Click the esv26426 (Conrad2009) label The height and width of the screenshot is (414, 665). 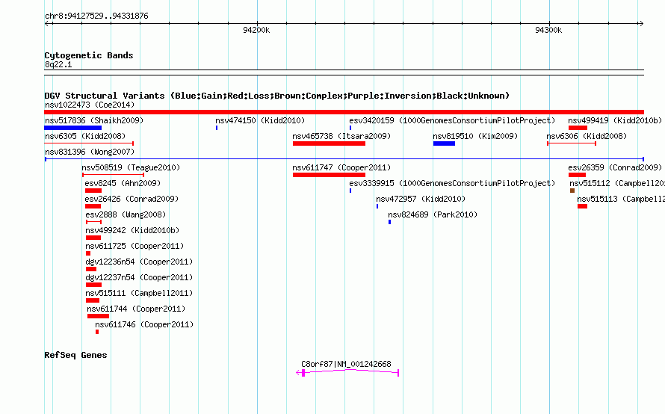[x=132, y=199]
